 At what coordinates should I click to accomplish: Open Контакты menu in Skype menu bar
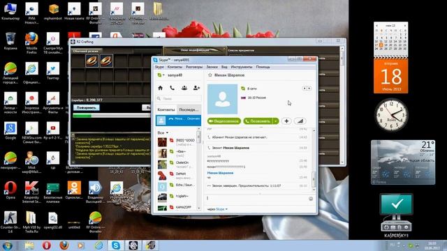175,67
